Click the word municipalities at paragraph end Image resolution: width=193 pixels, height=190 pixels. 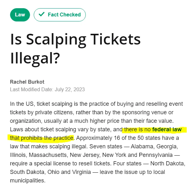coord(28,181)
